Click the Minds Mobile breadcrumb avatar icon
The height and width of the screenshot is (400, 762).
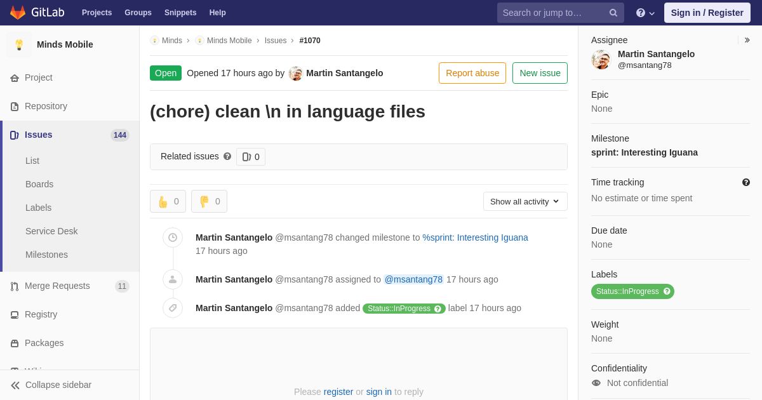(199, 41)
